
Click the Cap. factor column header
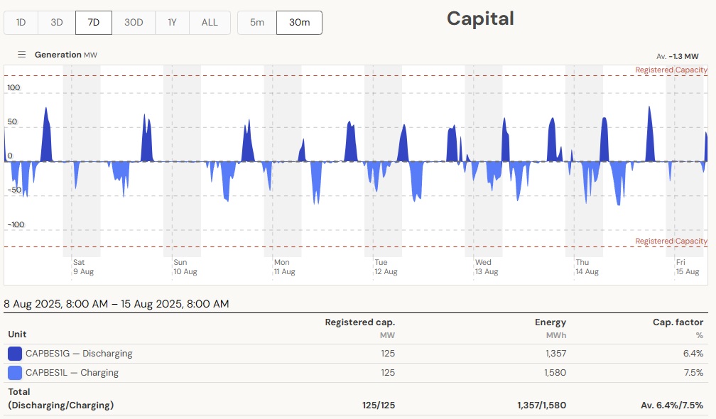click(678, 322)
